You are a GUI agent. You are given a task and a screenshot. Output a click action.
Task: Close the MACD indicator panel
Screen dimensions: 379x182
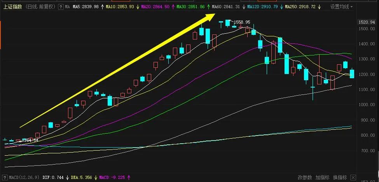pyautogui.click(x=353, y=177)
